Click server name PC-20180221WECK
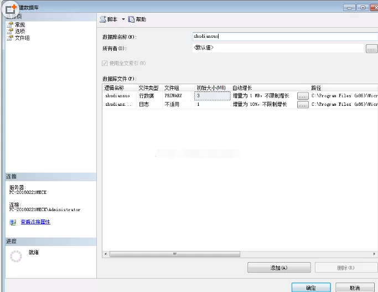Screen dimensions: 378x292 28,192
